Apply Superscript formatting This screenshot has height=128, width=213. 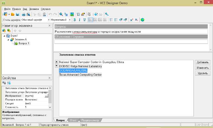[132, 20]
